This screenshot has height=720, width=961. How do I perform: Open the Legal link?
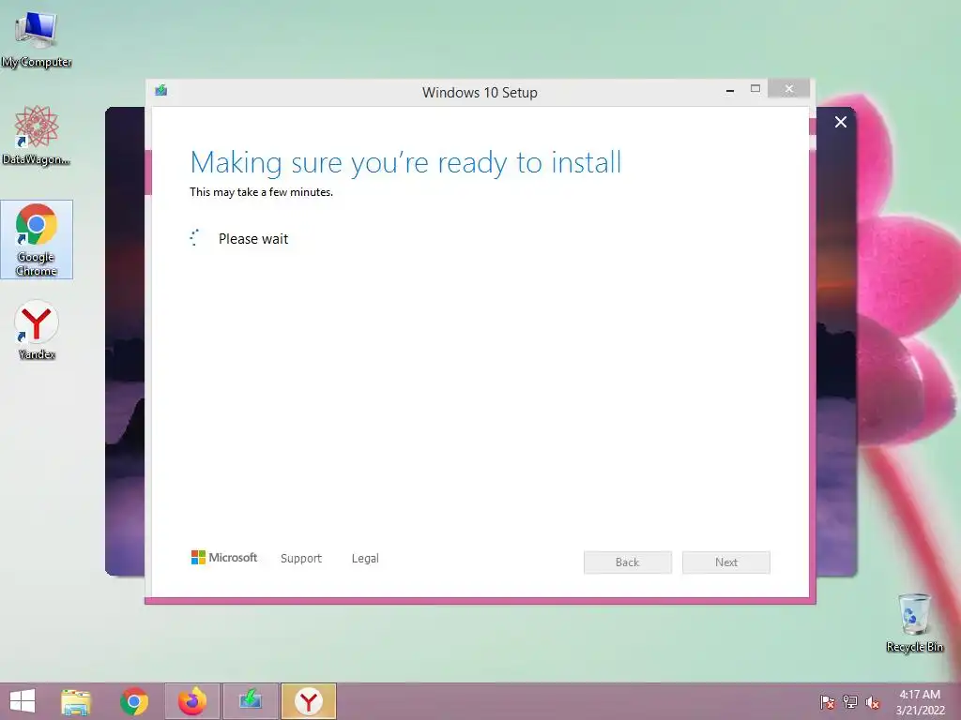[x=365, y=559]
